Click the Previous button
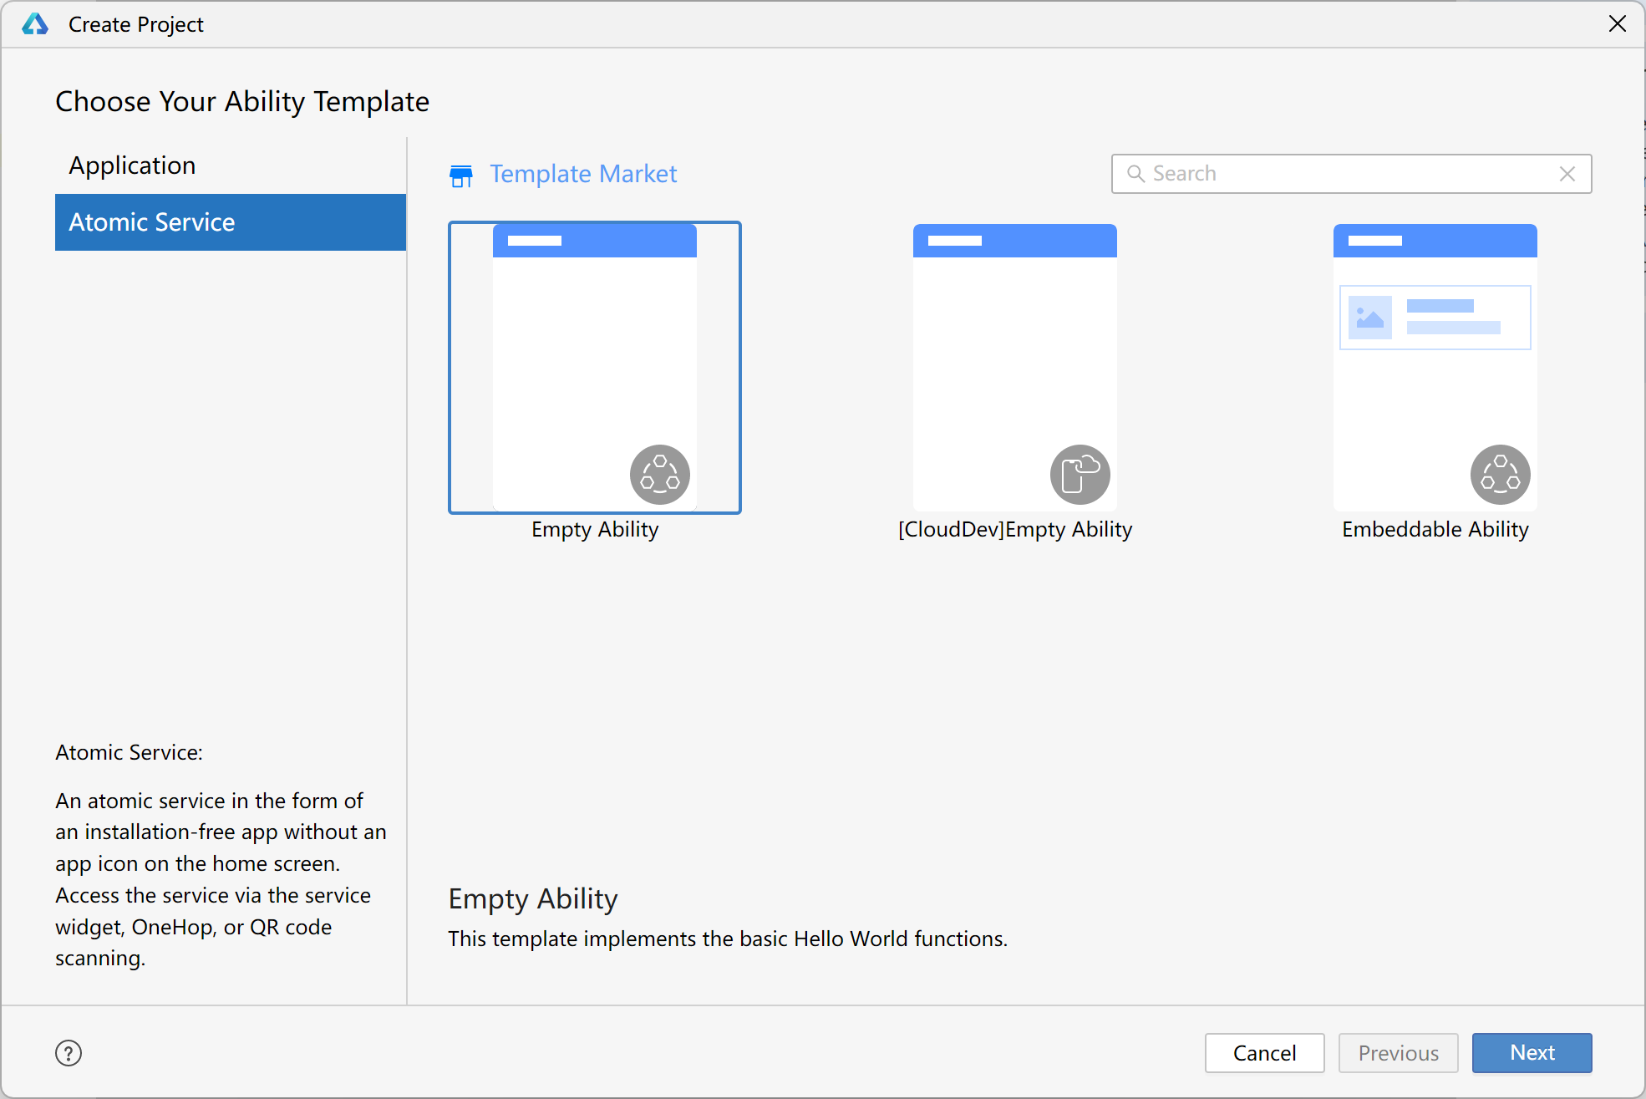 pyautogui.click(x=1398, y=1053)
